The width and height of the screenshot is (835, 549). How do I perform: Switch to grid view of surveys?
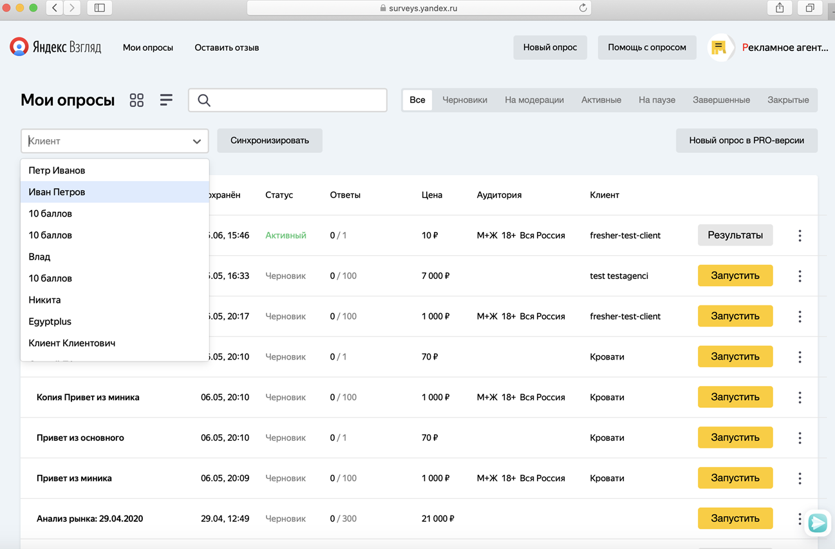pos(136,100)
